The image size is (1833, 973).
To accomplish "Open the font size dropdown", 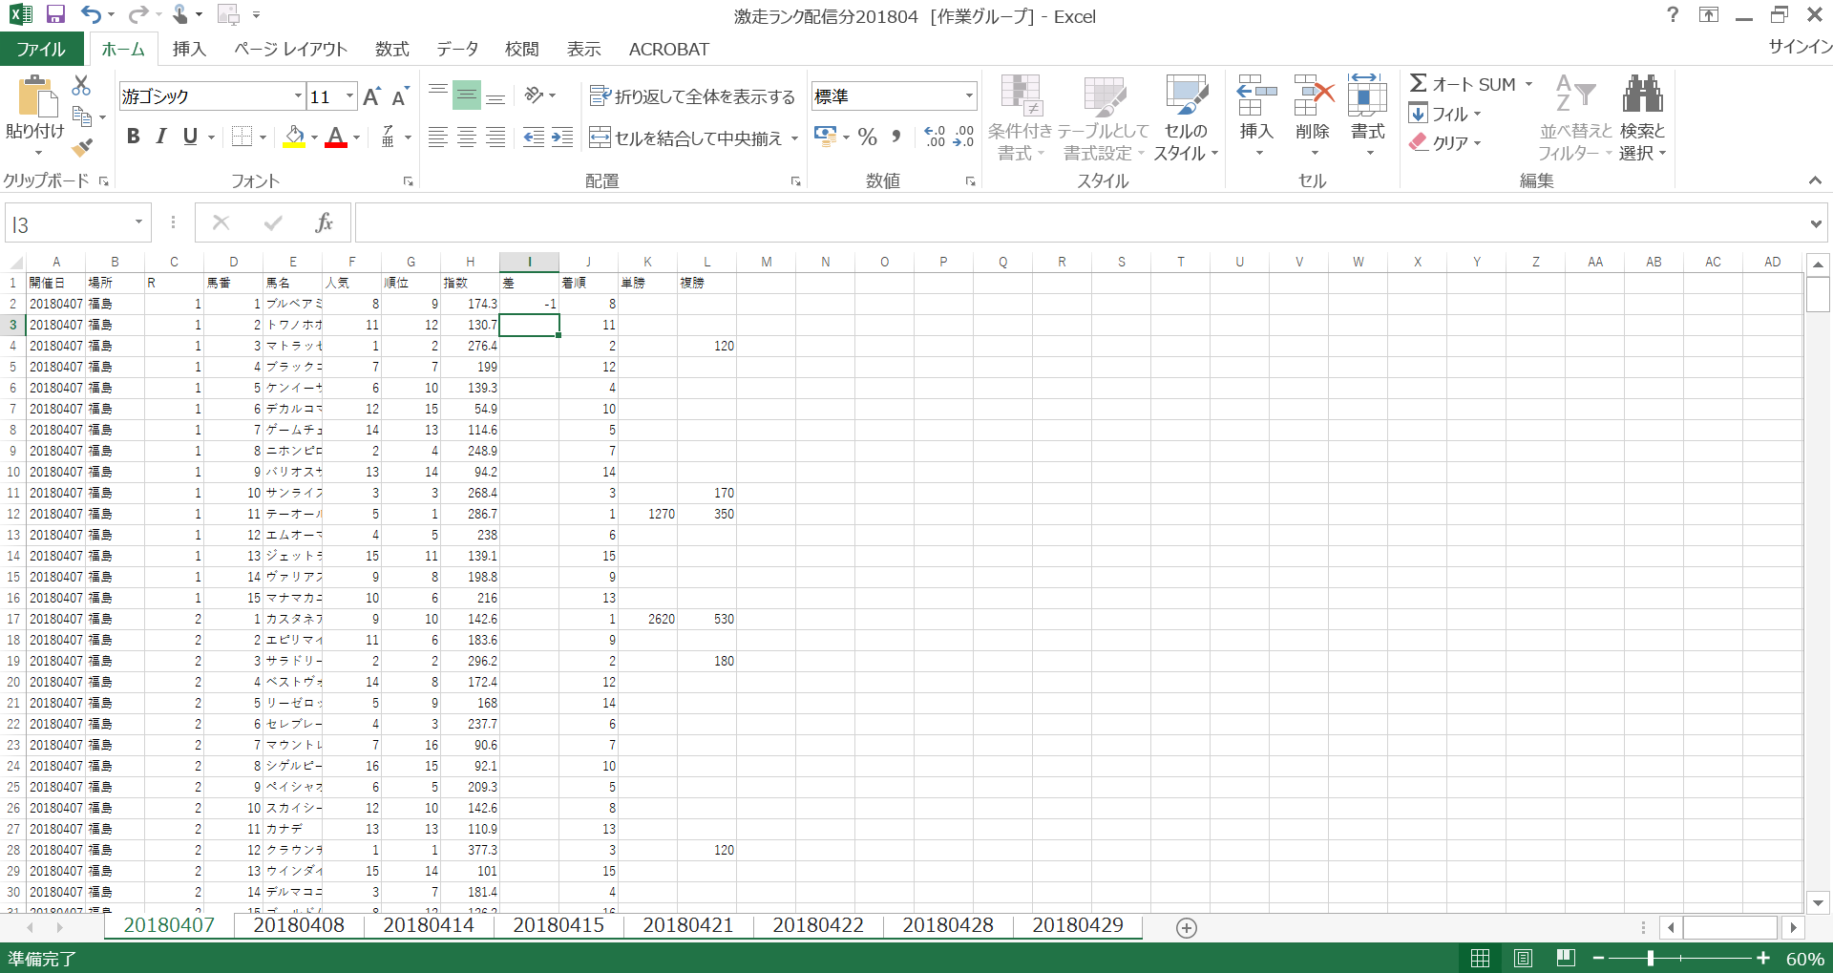I will pos(349,96).
